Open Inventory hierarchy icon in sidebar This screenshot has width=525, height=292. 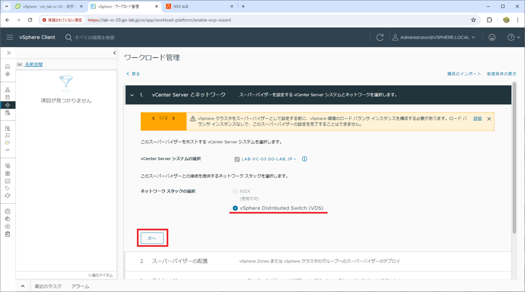point(7,90)
